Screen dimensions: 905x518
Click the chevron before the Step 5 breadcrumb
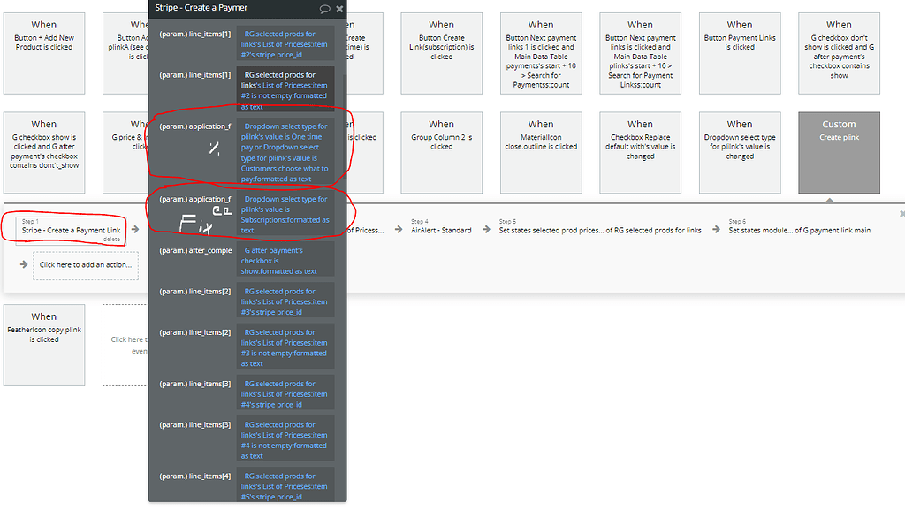pos(484,229)
